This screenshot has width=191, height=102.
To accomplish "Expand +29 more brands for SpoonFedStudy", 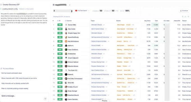I will point(135,37).
